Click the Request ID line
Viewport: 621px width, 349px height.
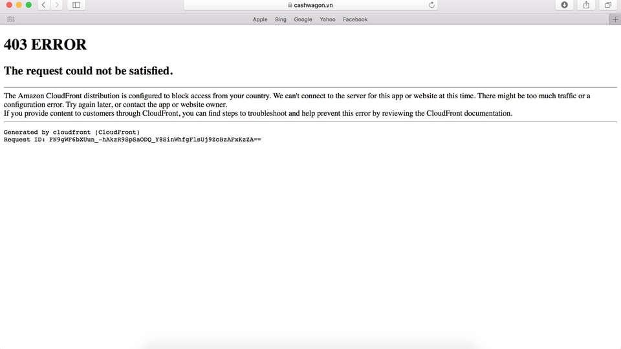[x=132, y=140]
